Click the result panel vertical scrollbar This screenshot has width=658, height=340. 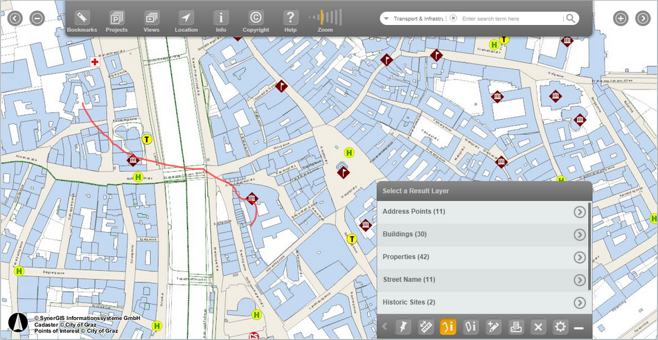[589, 246]
